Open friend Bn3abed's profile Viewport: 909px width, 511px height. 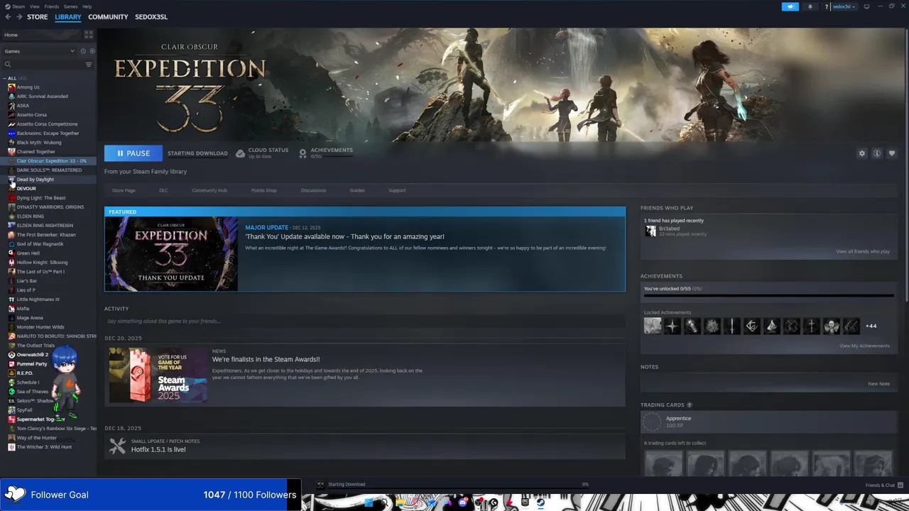[x=668, y=229]
